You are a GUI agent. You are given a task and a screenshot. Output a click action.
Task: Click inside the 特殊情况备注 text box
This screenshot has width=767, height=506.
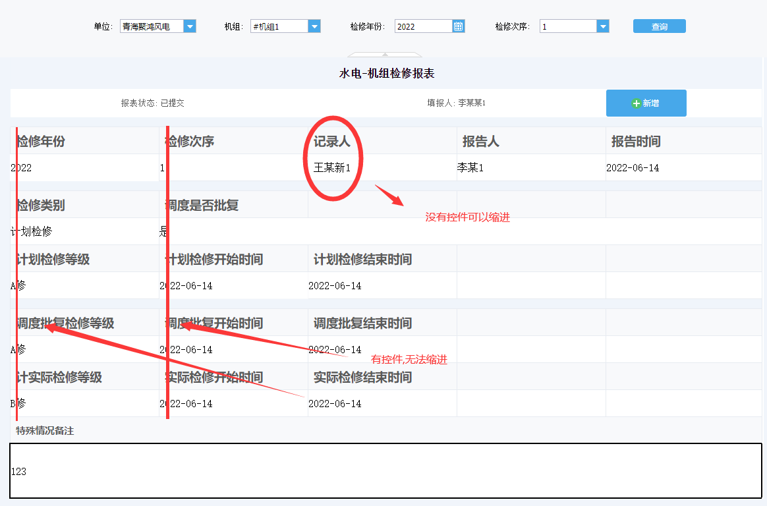385,471
